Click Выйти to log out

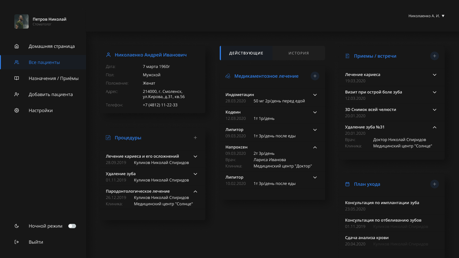(x=36, y=242)
